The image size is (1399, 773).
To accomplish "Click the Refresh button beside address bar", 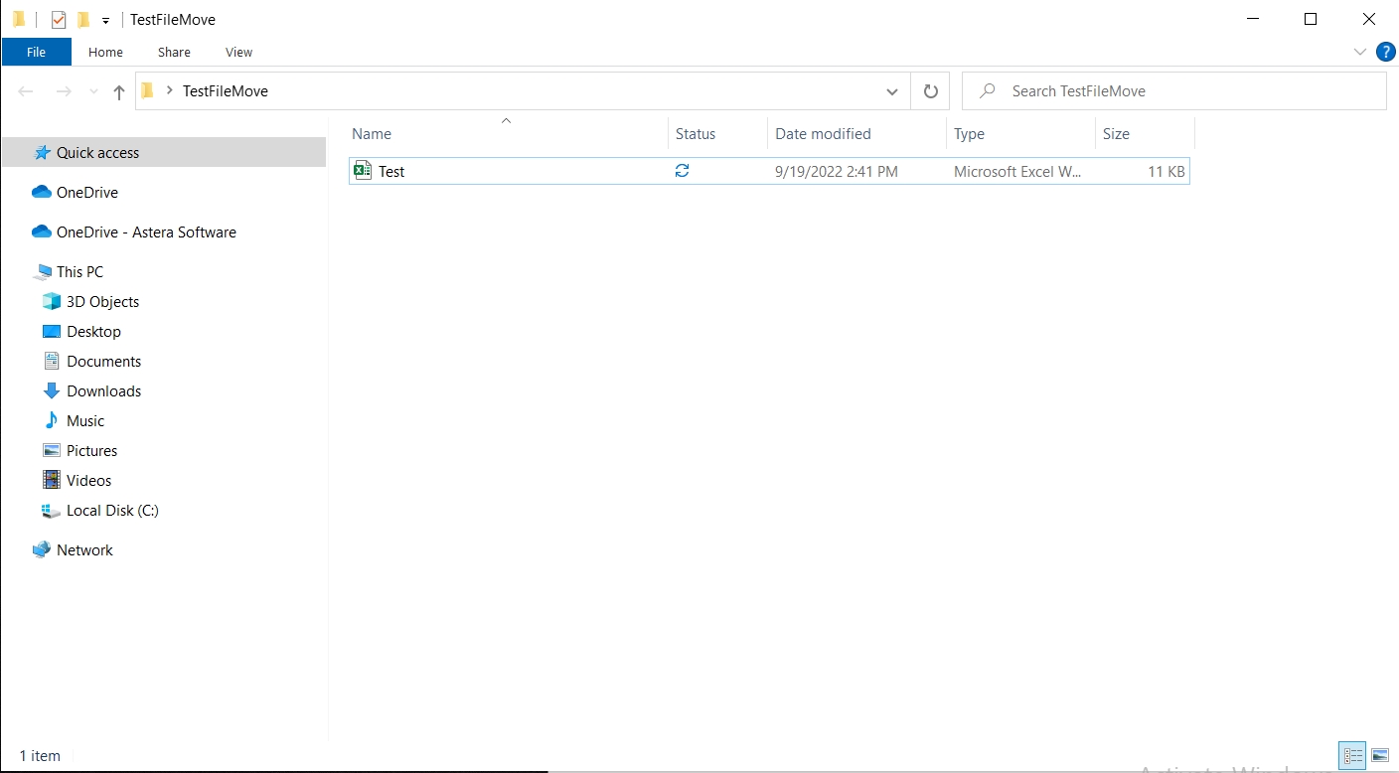I will click(930, 91).
